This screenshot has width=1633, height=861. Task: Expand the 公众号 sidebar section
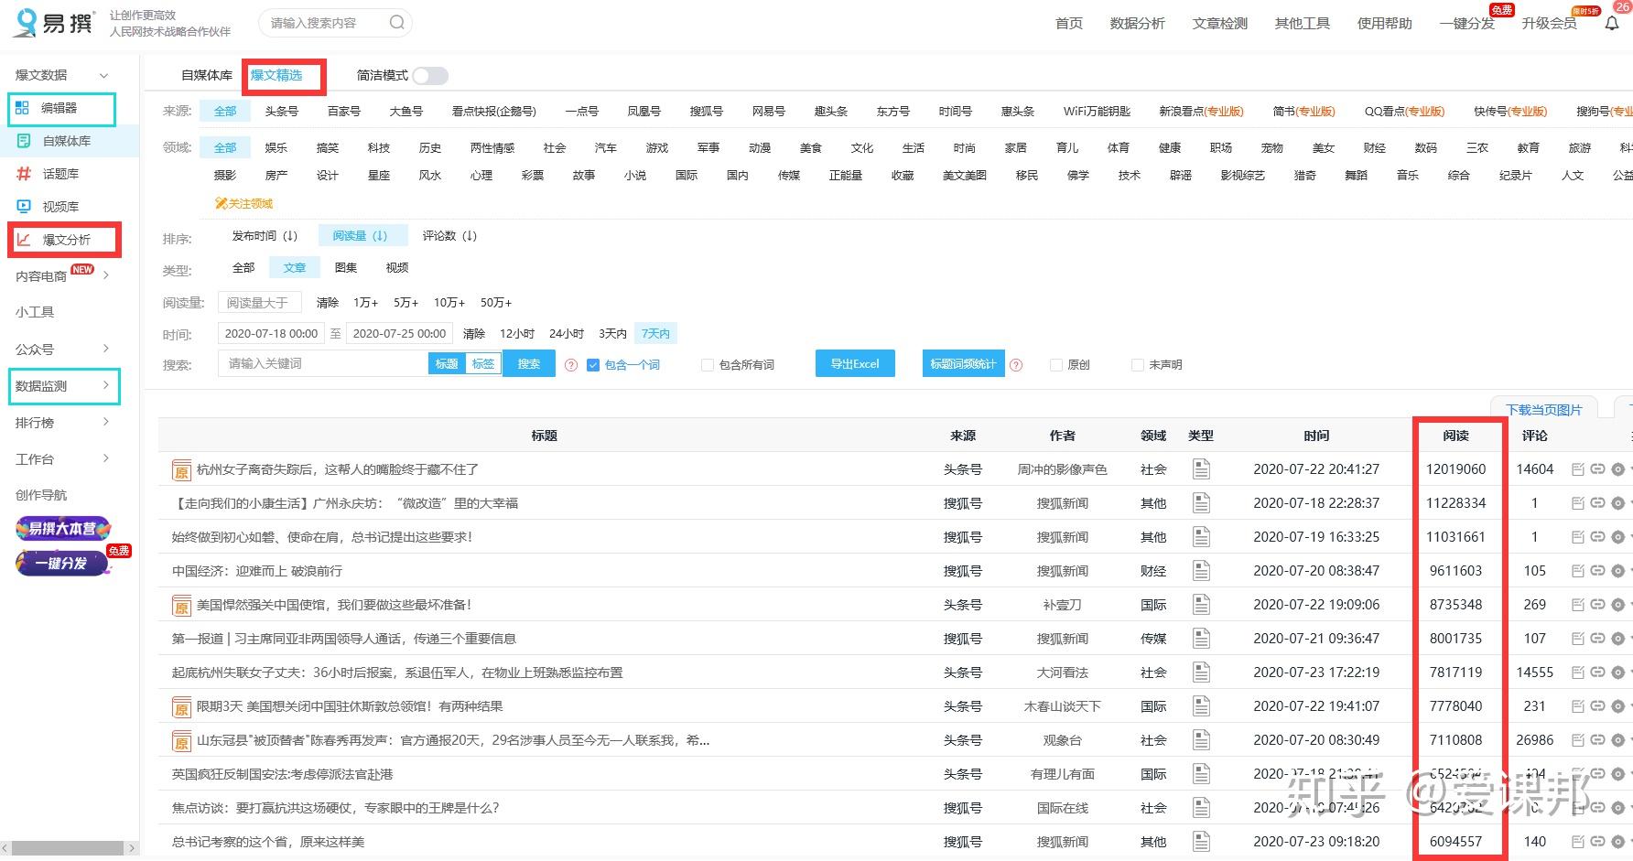point(106,349)
